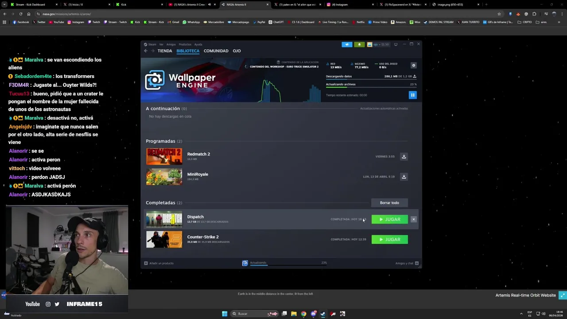
Task: Switch to the COMUNIDAD tab
Action: (216, 51)
